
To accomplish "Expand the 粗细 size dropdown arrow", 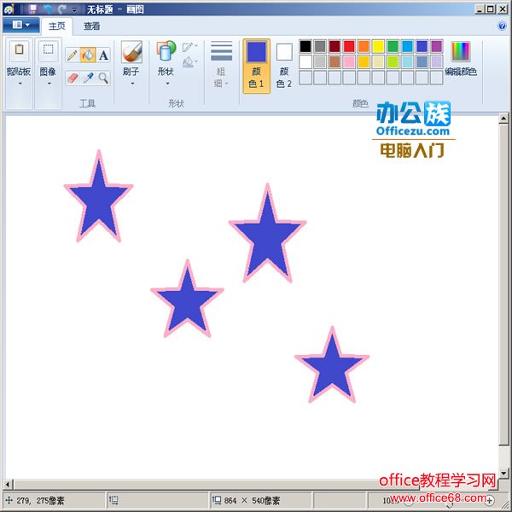I will (x=227, y=84).
